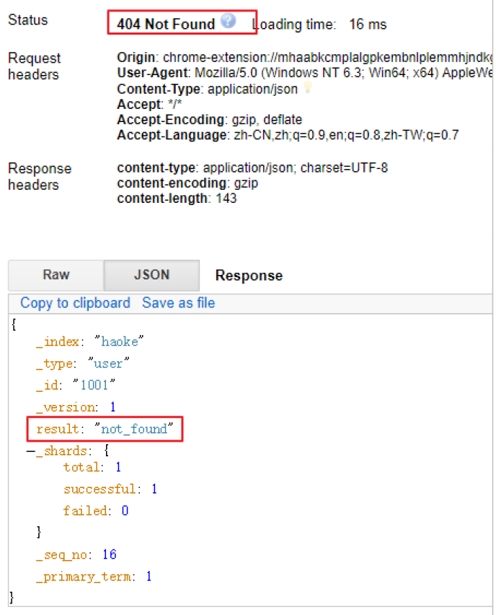
Task: Click the _primary_term key
Action: pos(84,577)
